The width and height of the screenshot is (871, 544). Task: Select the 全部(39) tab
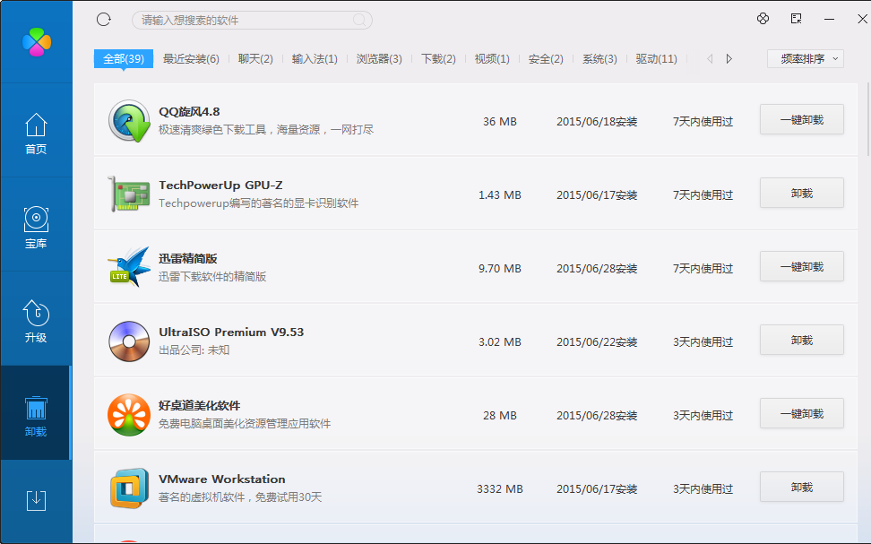point(124,59)
